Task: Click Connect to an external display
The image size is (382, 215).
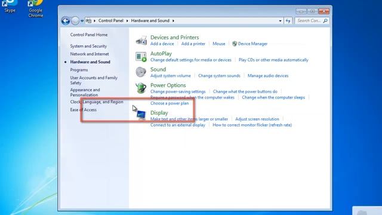Action: pos(178,125)
